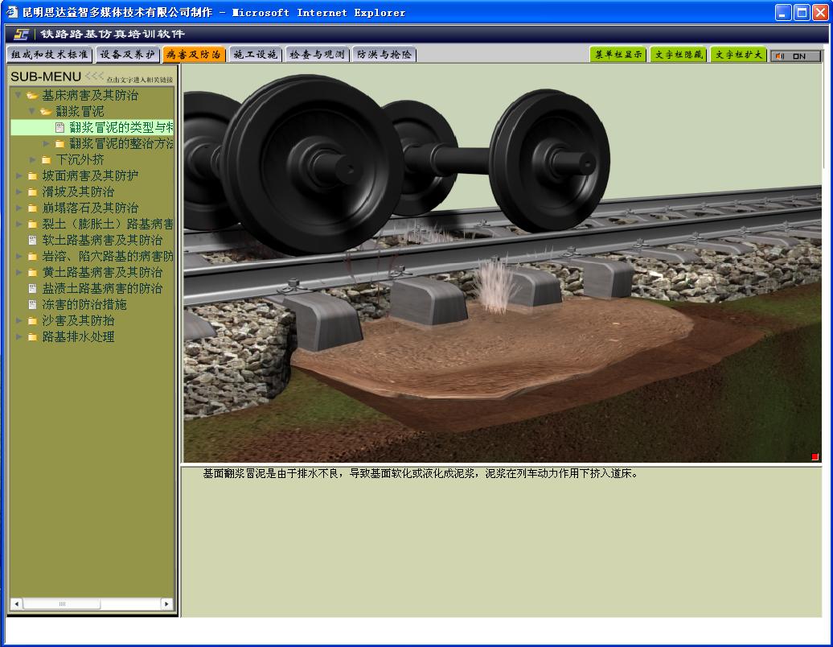The image size is (833, 647).
Task: Click the folder icon beside 沙害及其防治
Action: (32, 320)
